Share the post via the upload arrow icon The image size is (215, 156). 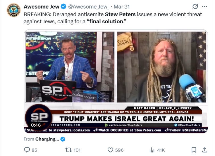[x=204, y=150]
